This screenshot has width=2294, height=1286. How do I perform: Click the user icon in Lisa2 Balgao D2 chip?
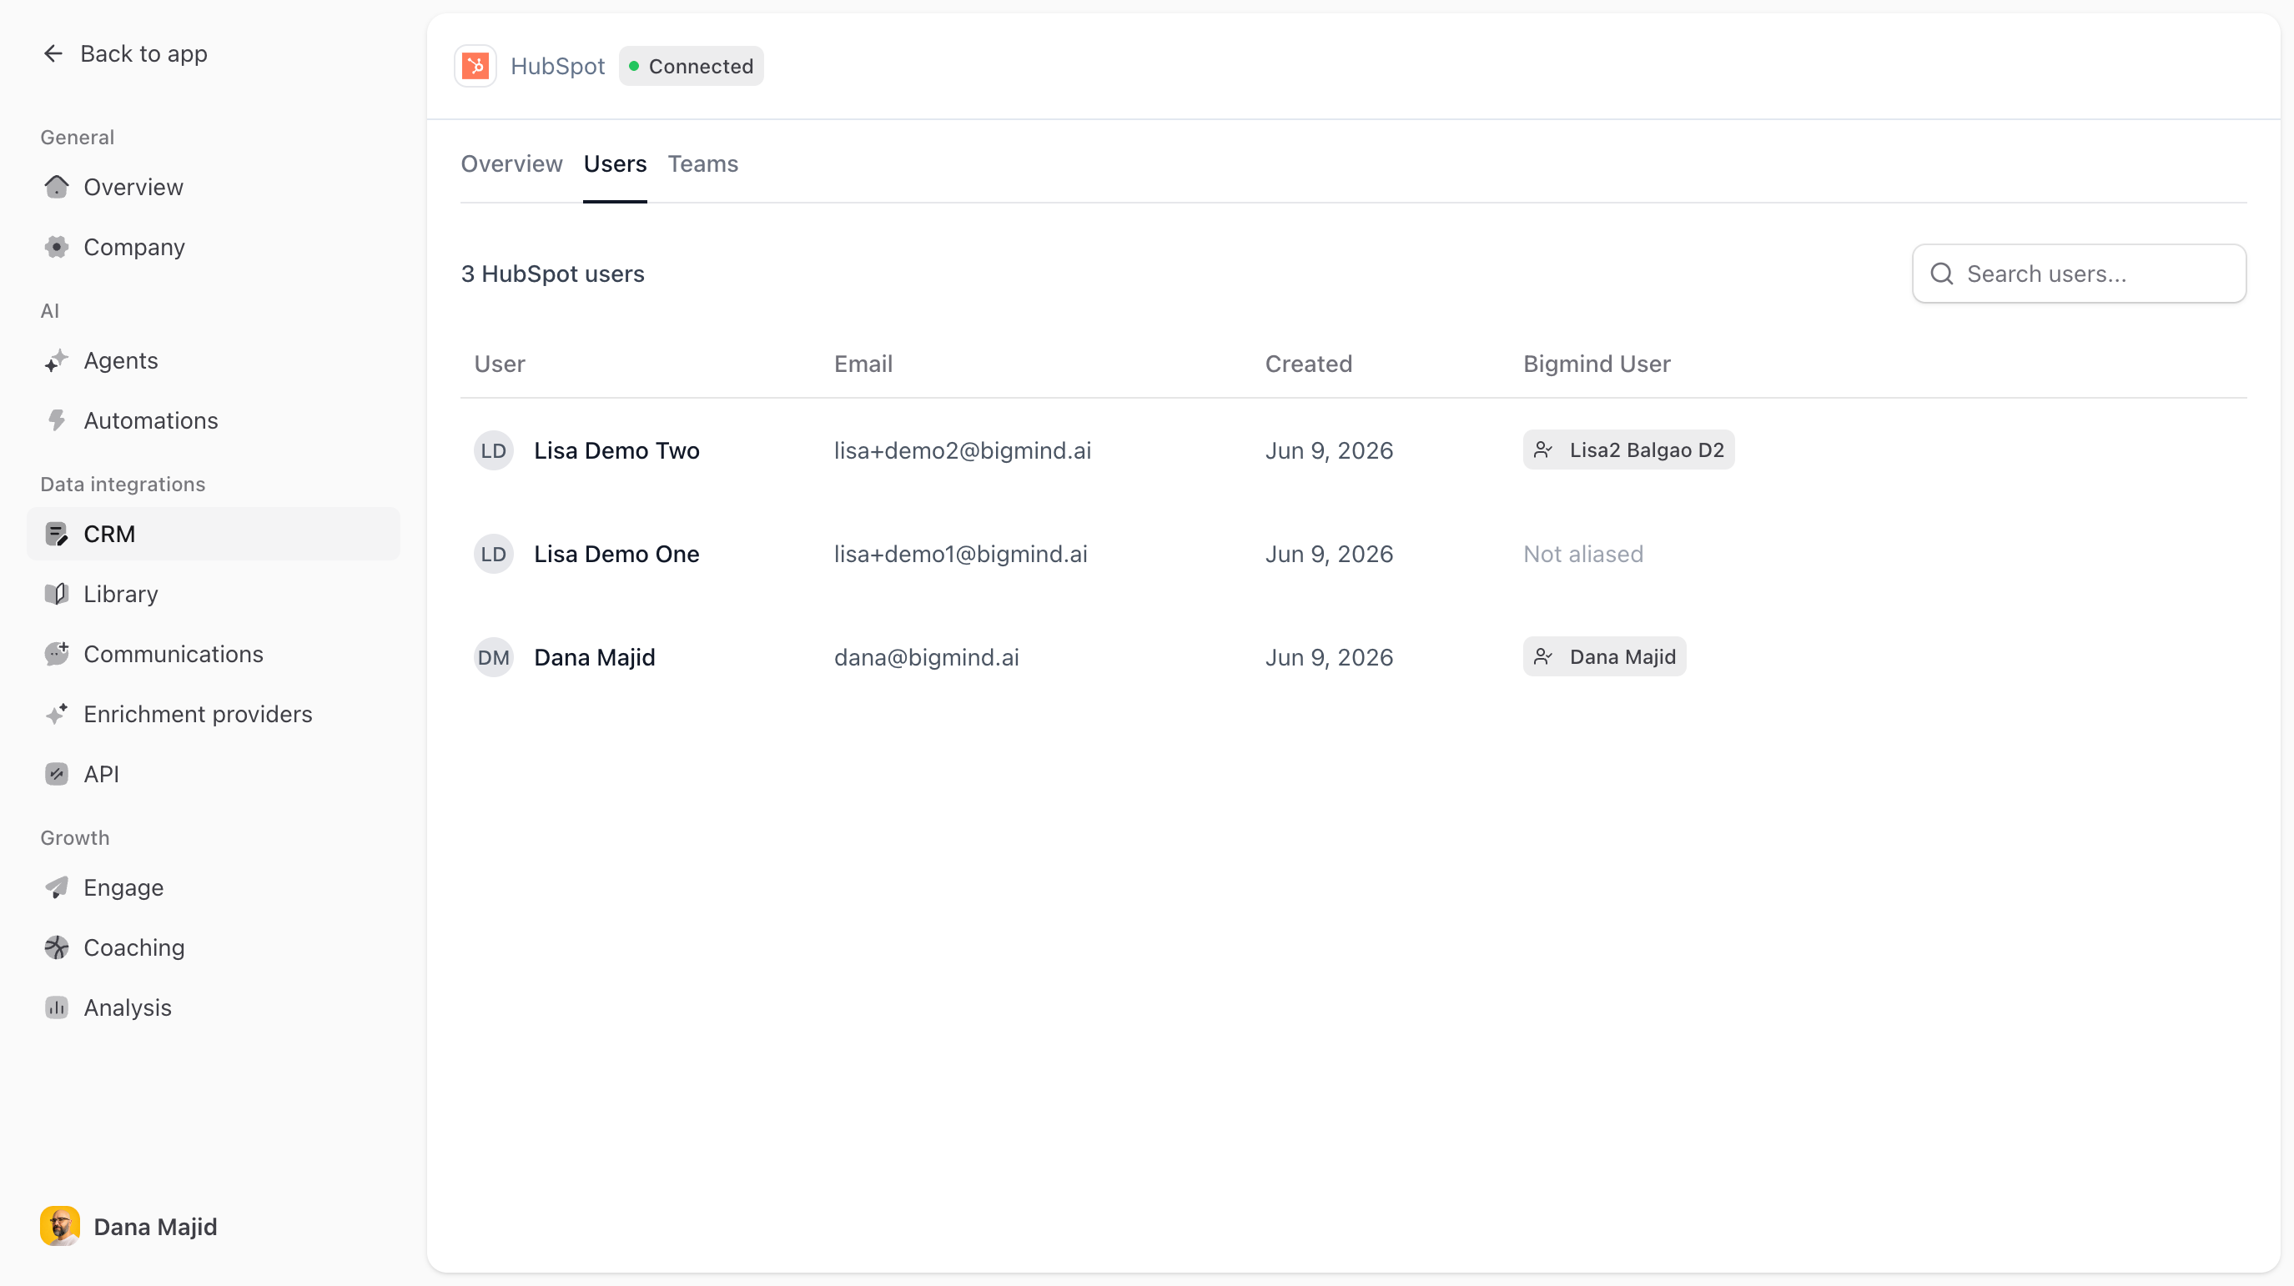pyautogui.click(x=1543, y=450)
